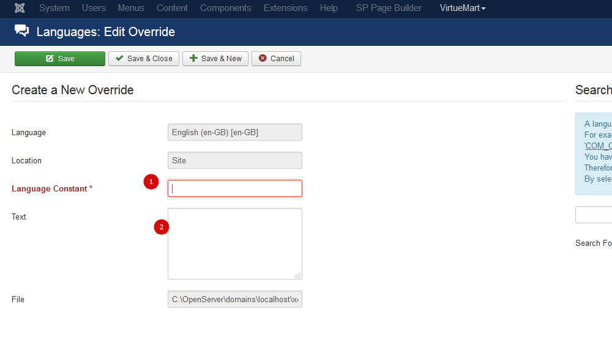
Task: Cancel the override editing
Action: pyautogui.click(x=276, y=59)
